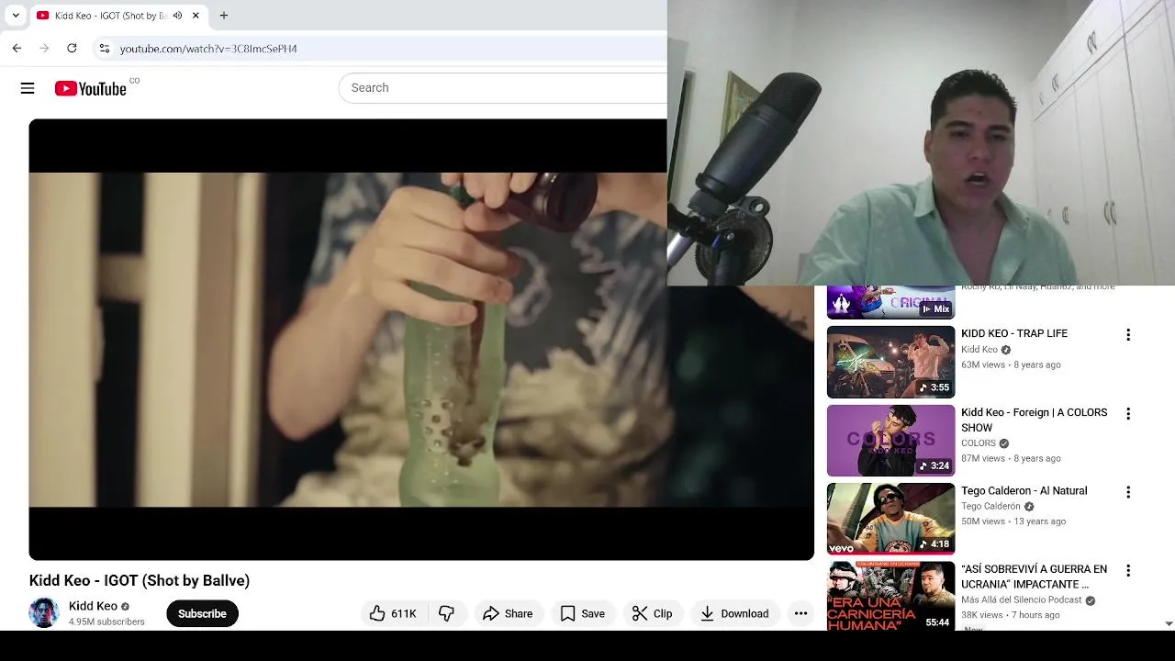Open Kidd Keo Foreign COLORS SHOW thumbnail
The height and width of the screenshot is (661, 1175).
coord(890,441)
